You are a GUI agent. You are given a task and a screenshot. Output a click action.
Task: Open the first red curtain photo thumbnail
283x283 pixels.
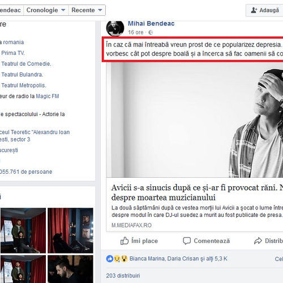23,230
